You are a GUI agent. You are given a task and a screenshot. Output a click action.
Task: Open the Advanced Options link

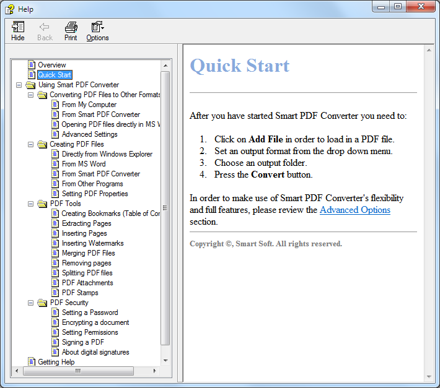354,210
